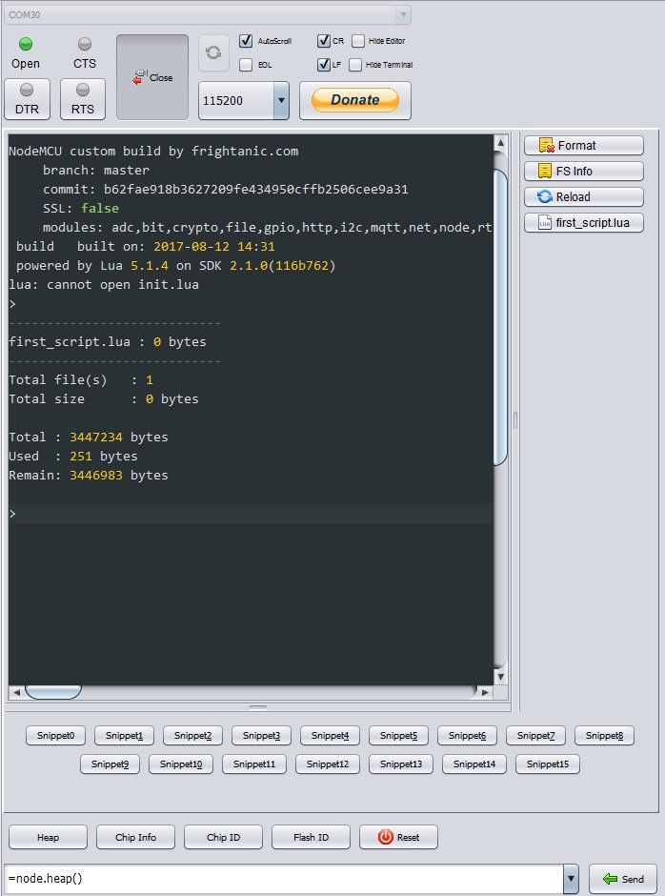This screenshot has height=896, width=665.
Task: Click the refresh ports icon button
Action: pyautogui.click(x=213, y=53)
